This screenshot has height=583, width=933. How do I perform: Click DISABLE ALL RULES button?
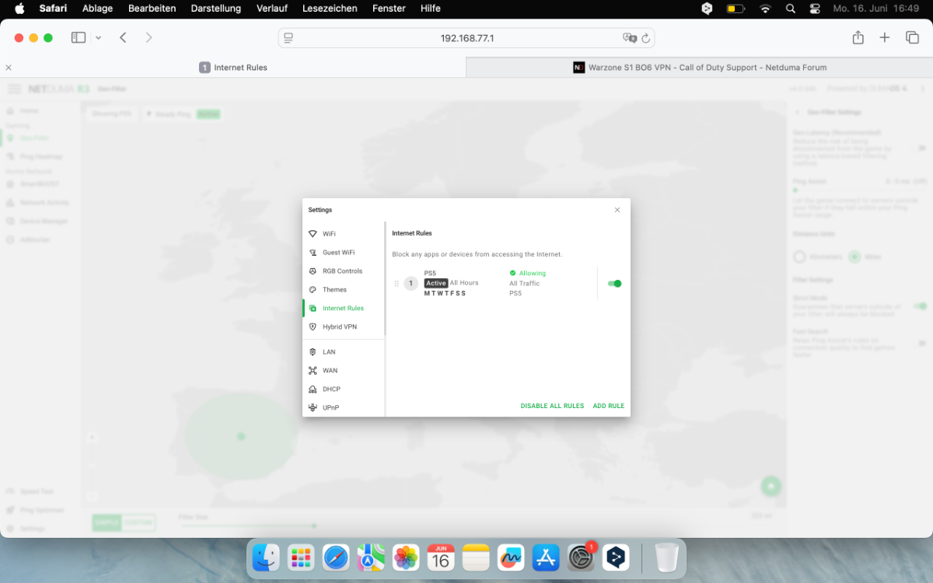[x=552, y=406]
